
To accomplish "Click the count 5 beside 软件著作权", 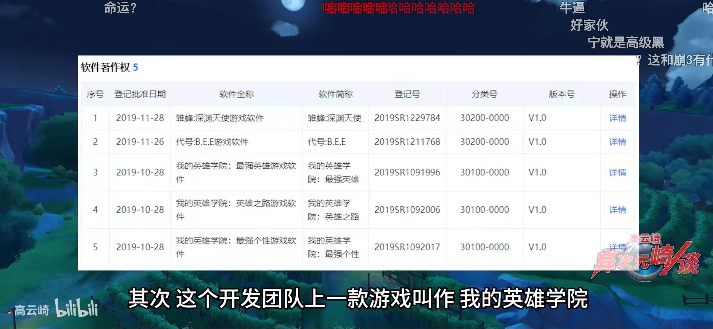I will point(136,67).
